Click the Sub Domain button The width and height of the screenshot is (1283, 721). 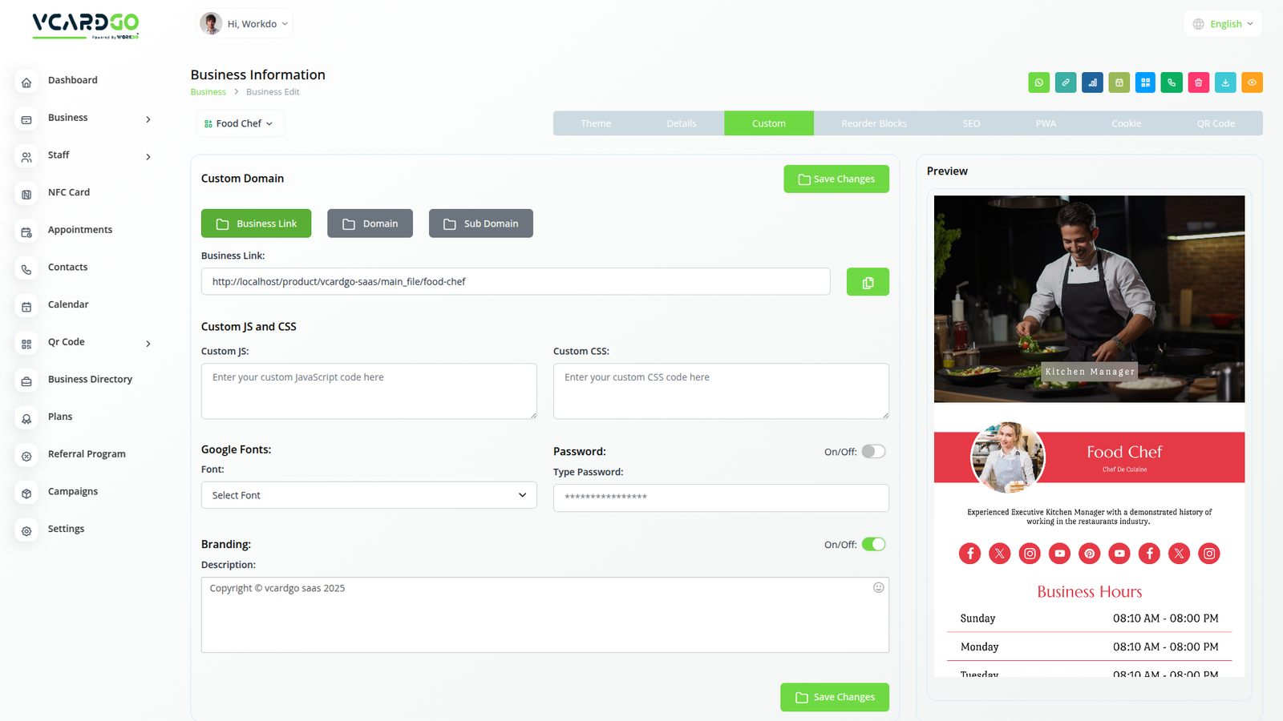click(x=481, y=224)
